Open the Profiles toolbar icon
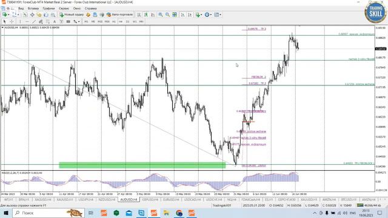This screenshot has width=388, height=218. point(15,15)
